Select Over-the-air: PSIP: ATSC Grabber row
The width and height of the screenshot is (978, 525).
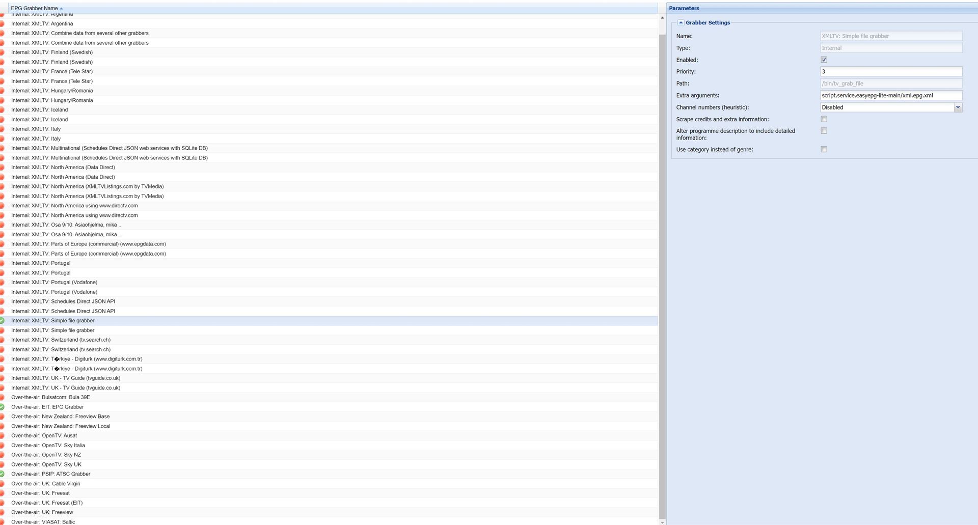329,474
